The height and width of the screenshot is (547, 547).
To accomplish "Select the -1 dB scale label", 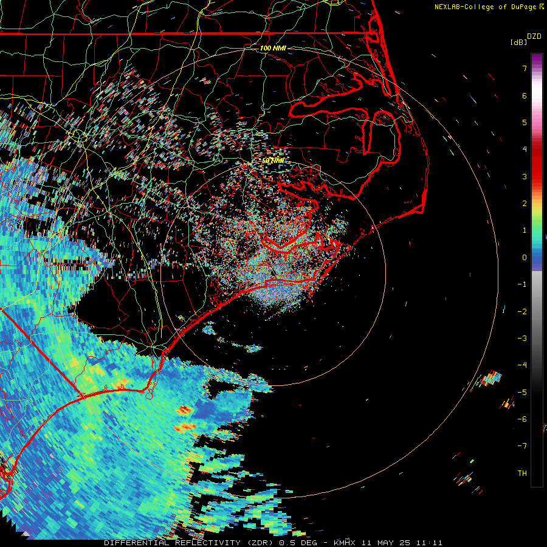I will [x=522, y=284].
